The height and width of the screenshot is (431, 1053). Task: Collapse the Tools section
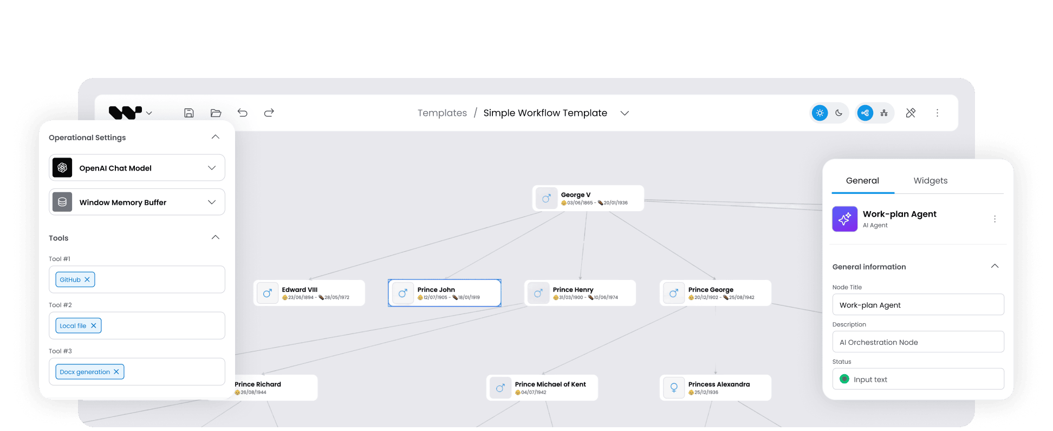pyautogui.click(x=216, y=238)
